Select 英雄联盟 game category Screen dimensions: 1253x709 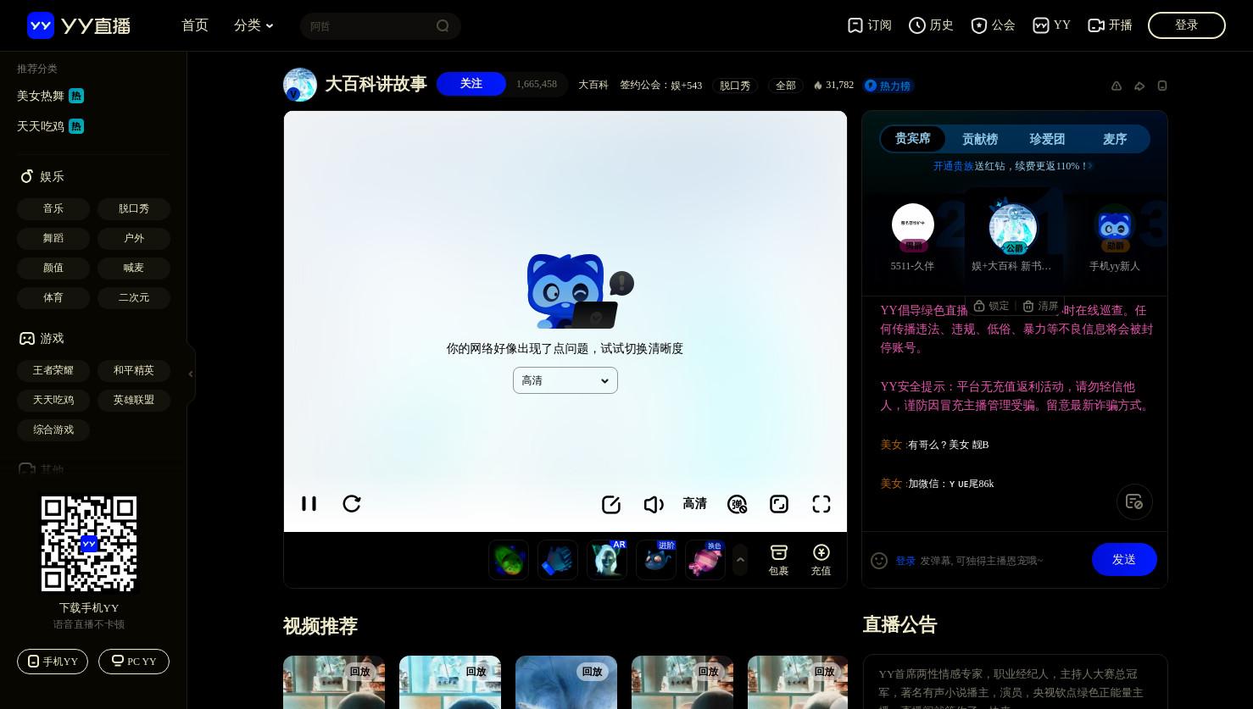(134, 400)
